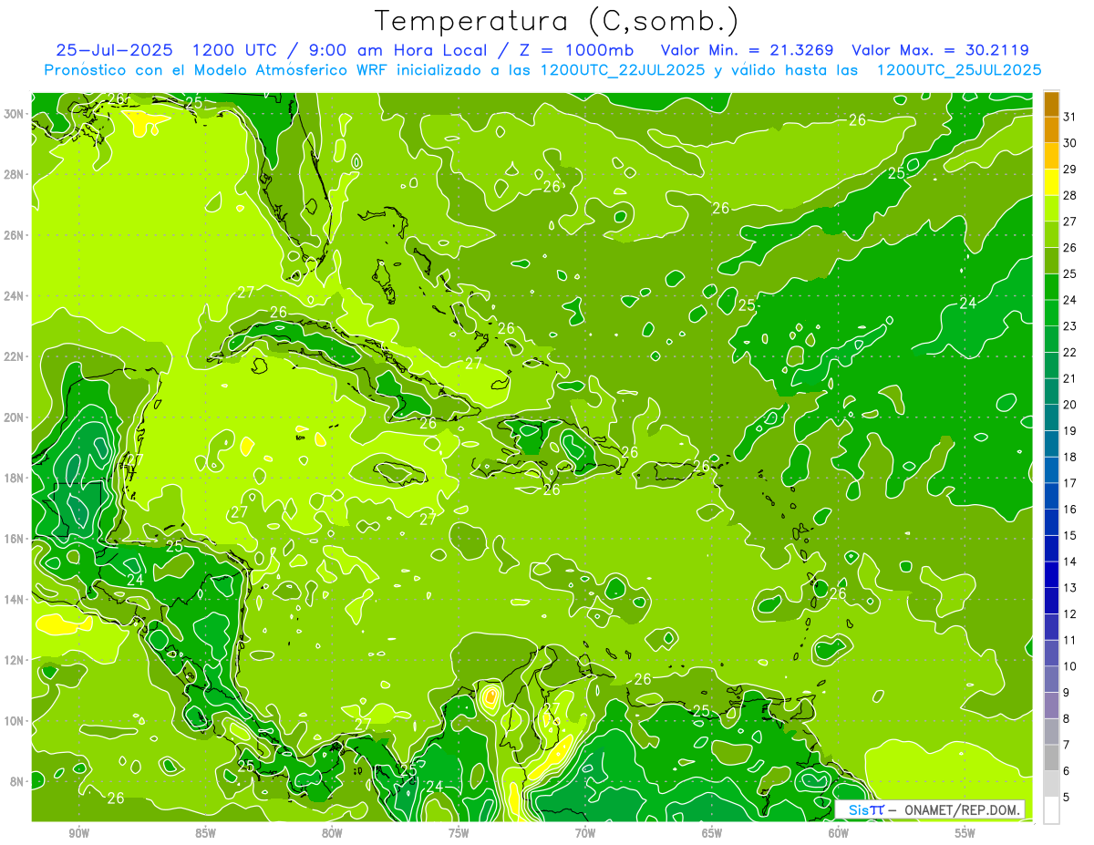The height and width of the screenshot is (845, 1094).
Task: Click the '30N' latitude axis label
Action: [x=15, y=114]
